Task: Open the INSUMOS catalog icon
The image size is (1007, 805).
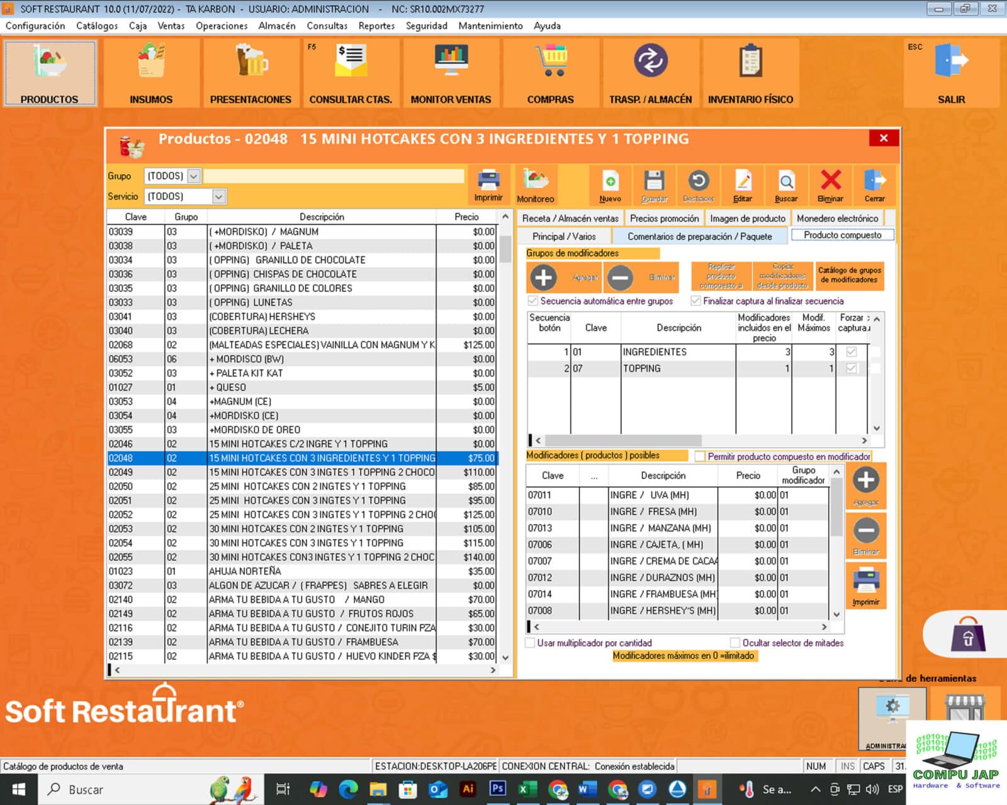Action: pos(151,72)
